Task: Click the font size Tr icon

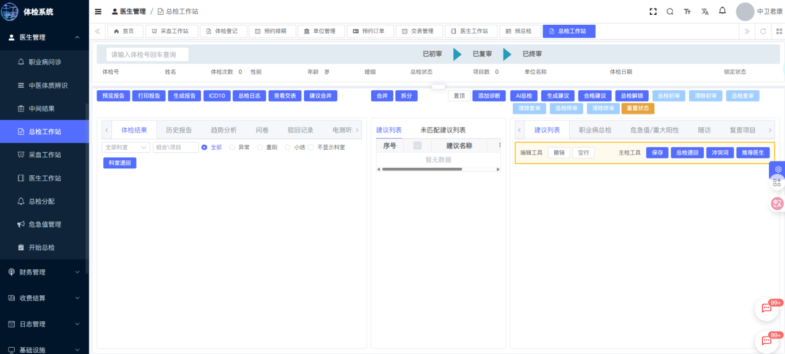Action: point(687,12)
